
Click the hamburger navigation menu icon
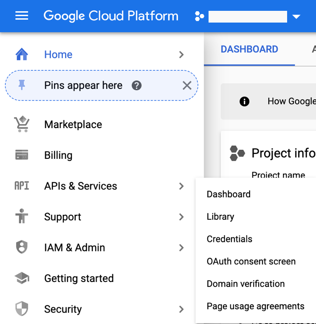coord(22,16)
